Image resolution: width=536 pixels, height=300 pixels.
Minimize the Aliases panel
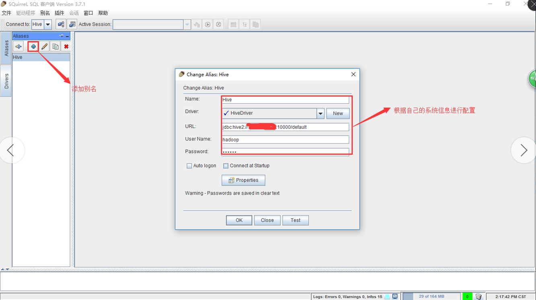coord(67,36)
